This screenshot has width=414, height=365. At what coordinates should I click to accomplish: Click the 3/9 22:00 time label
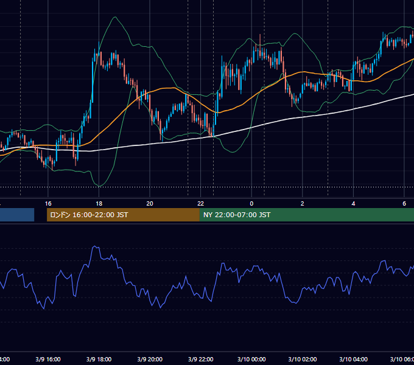(x=201, y=359)
